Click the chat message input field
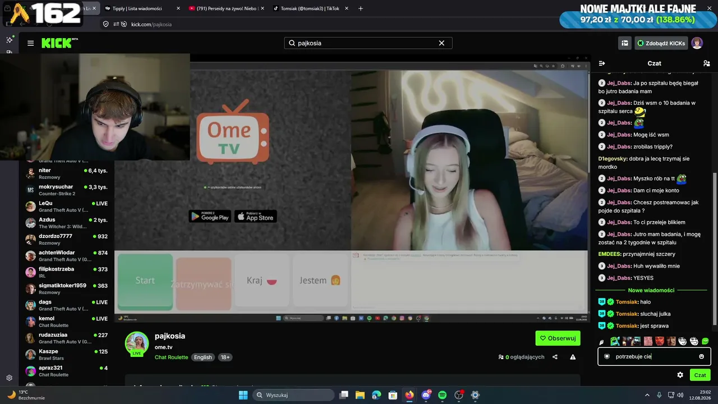This screenshot has height=404, width=718. click(654, 356)
